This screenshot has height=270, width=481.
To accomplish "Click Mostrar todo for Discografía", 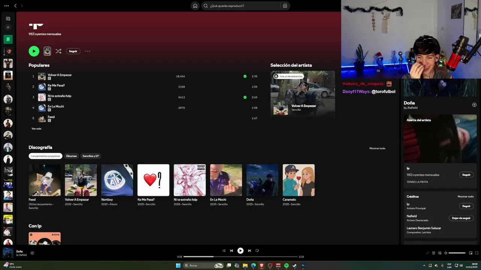I will (x=377, y=148).
